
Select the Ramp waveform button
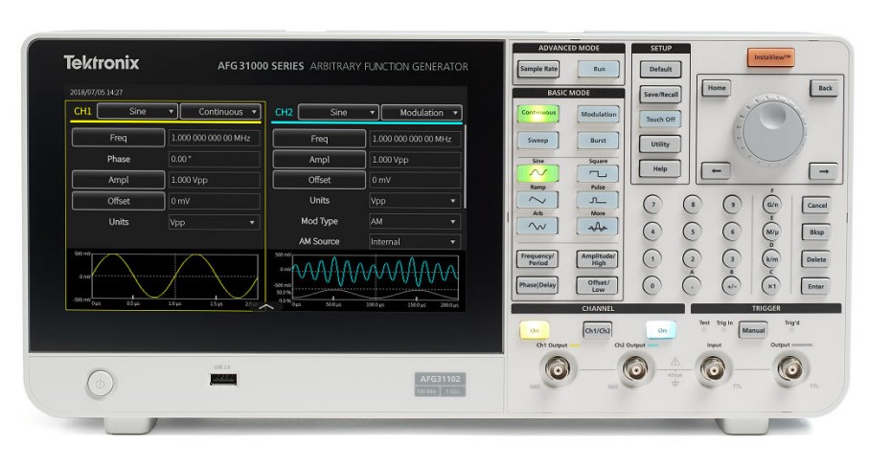pos(537,200)
